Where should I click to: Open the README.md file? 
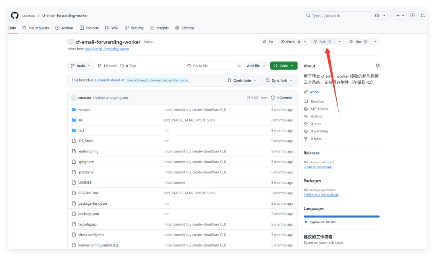click(88, 193)
